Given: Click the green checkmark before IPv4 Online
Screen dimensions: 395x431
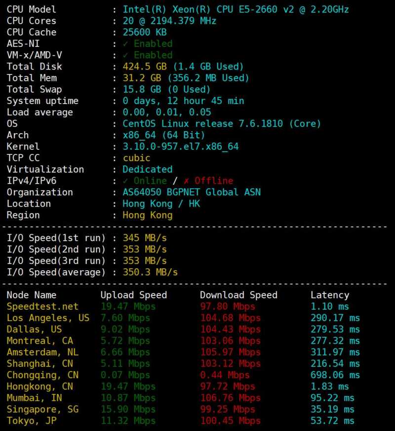Looking at the screenshot, I should coord(125,181).
